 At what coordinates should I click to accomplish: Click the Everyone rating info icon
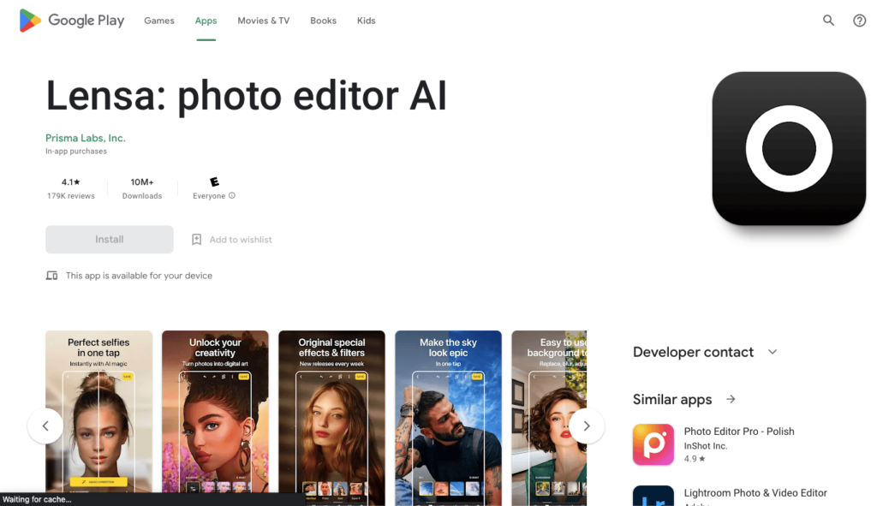[232, 196]
